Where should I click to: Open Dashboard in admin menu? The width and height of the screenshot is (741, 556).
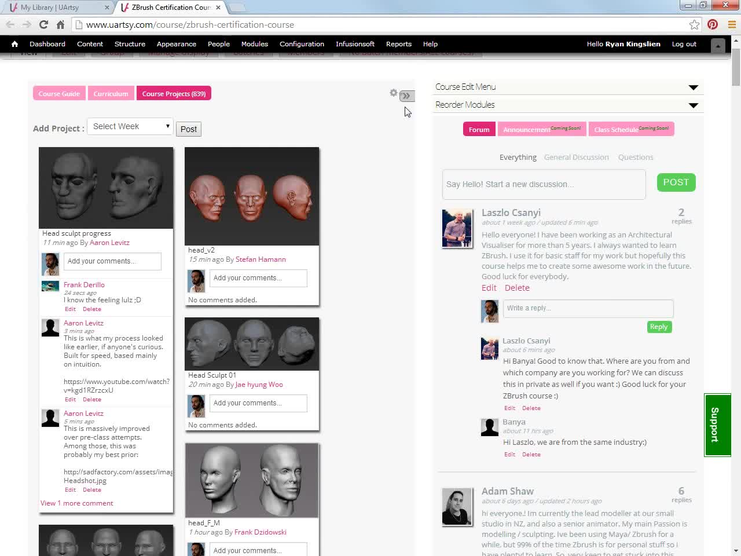coord(47,44)
